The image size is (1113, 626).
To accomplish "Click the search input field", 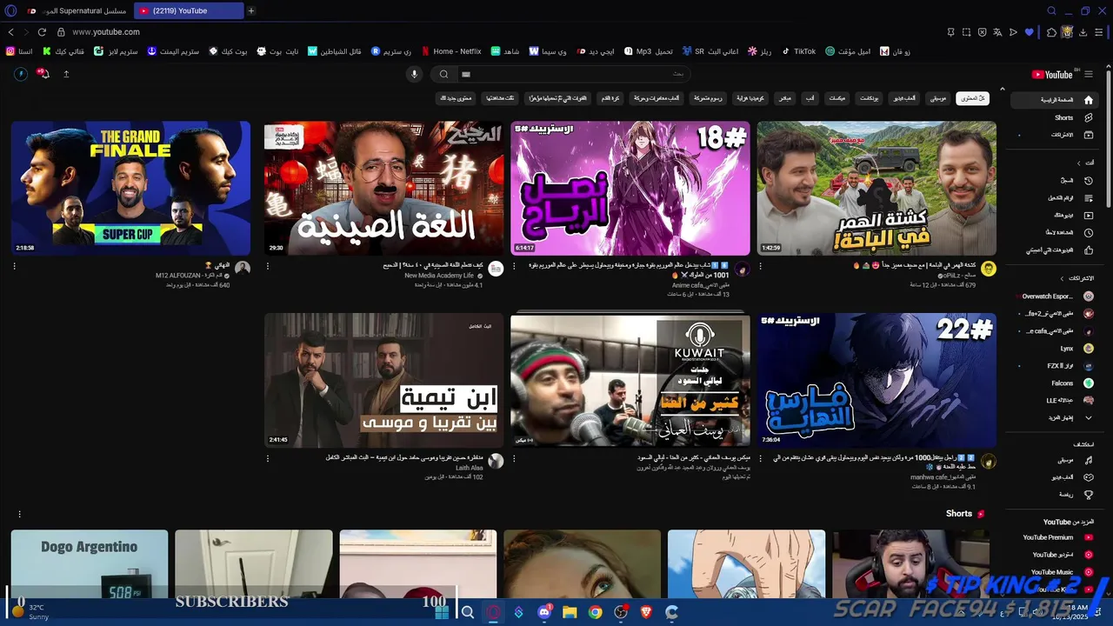I will (574, 74).
